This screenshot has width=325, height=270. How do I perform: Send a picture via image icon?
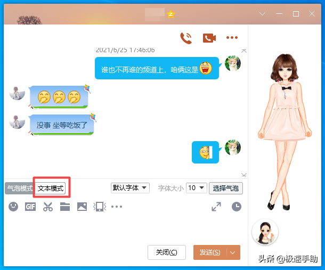82,207
